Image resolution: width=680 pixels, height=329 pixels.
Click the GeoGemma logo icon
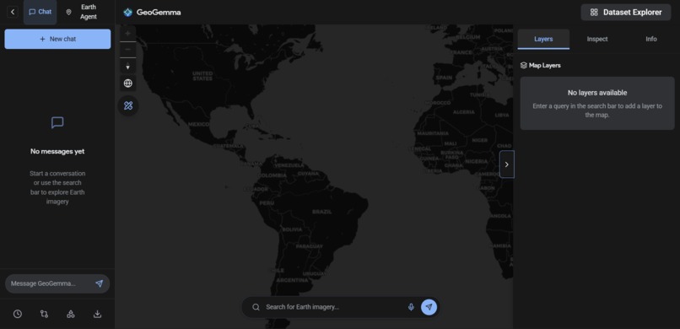pyautogui.click(x=127, y=12)
